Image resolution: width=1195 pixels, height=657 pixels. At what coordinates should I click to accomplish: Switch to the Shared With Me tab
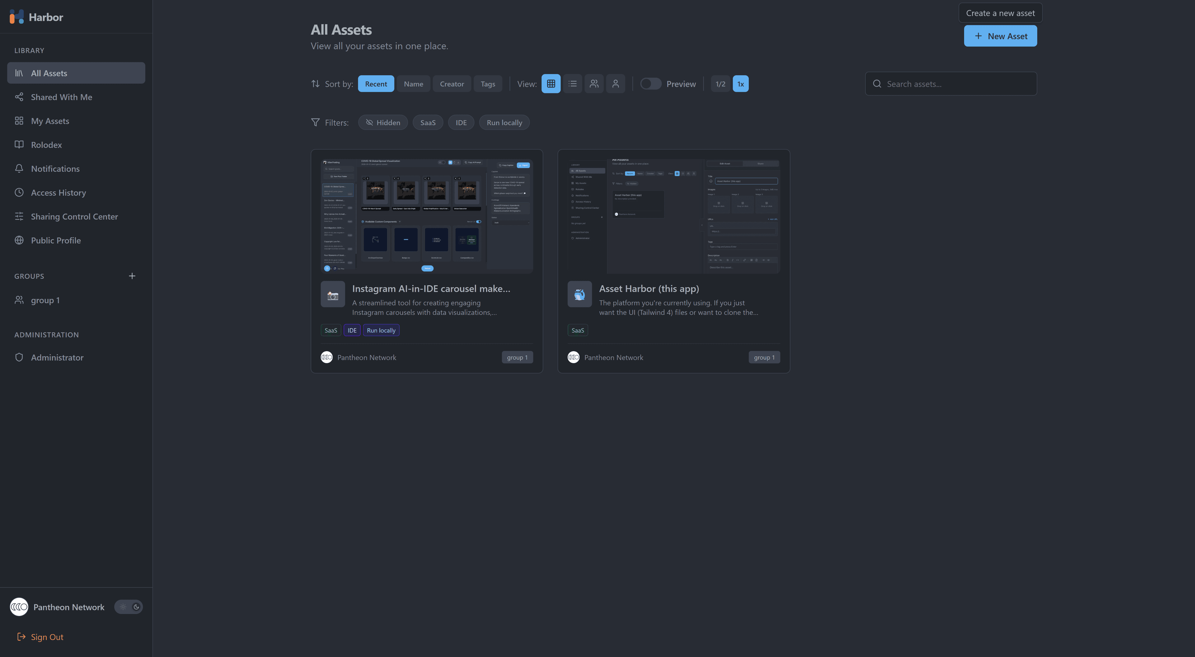pyautogui.click(x=61, y=96)
